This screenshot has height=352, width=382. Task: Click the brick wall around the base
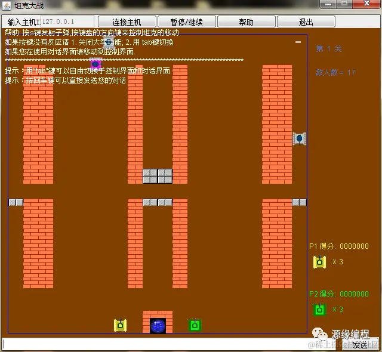(158, 314)
